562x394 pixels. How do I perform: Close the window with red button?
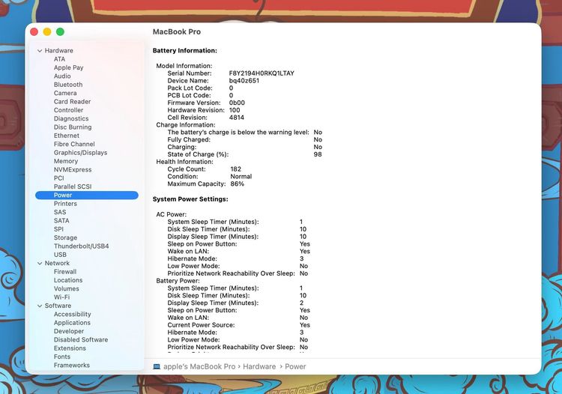34,32
